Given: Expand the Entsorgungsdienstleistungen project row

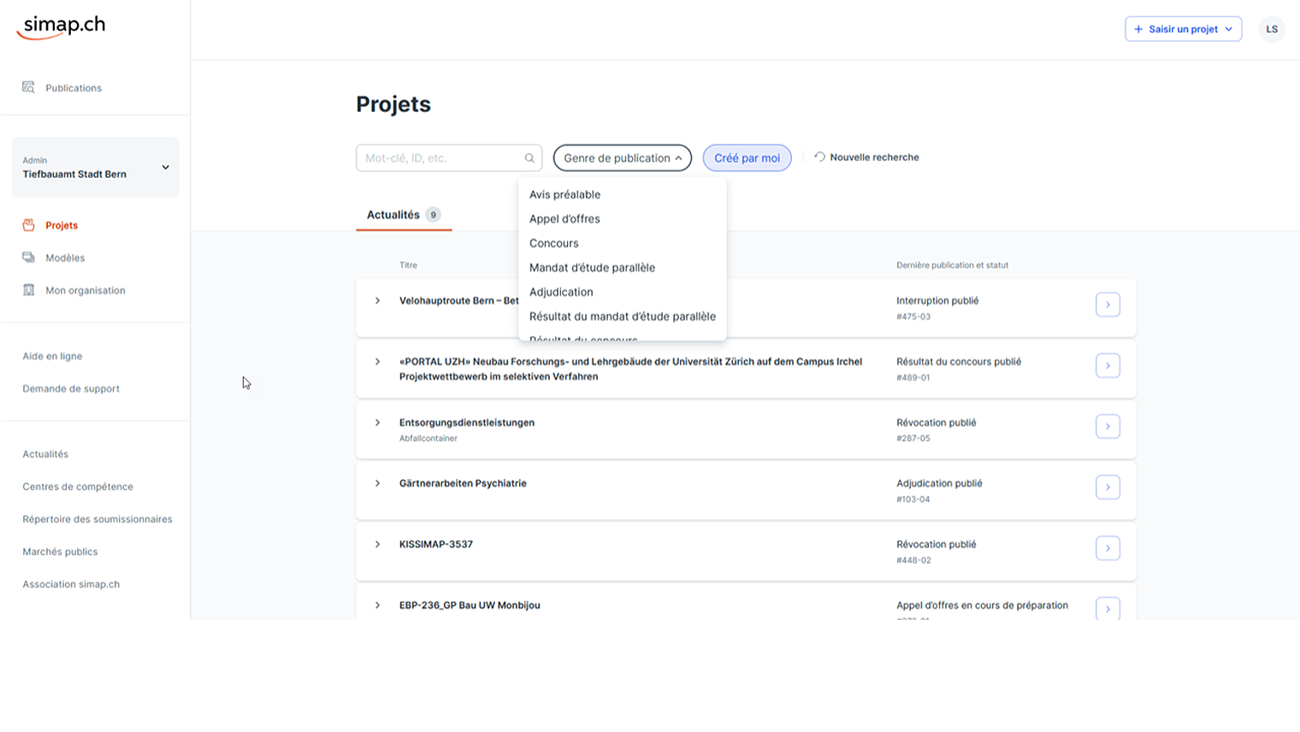Looking at the screenshot, I should [377, 422].
